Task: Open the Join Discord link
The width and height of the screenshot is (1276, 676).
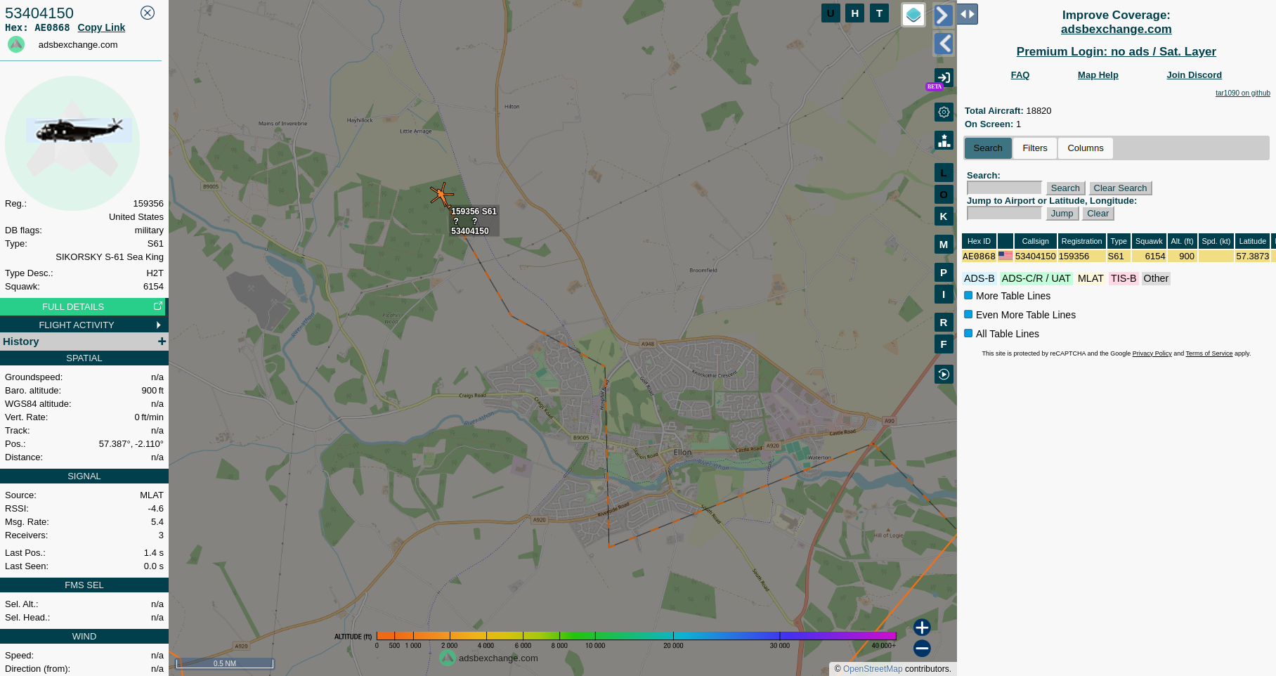Action: [x=1194, y=75]
